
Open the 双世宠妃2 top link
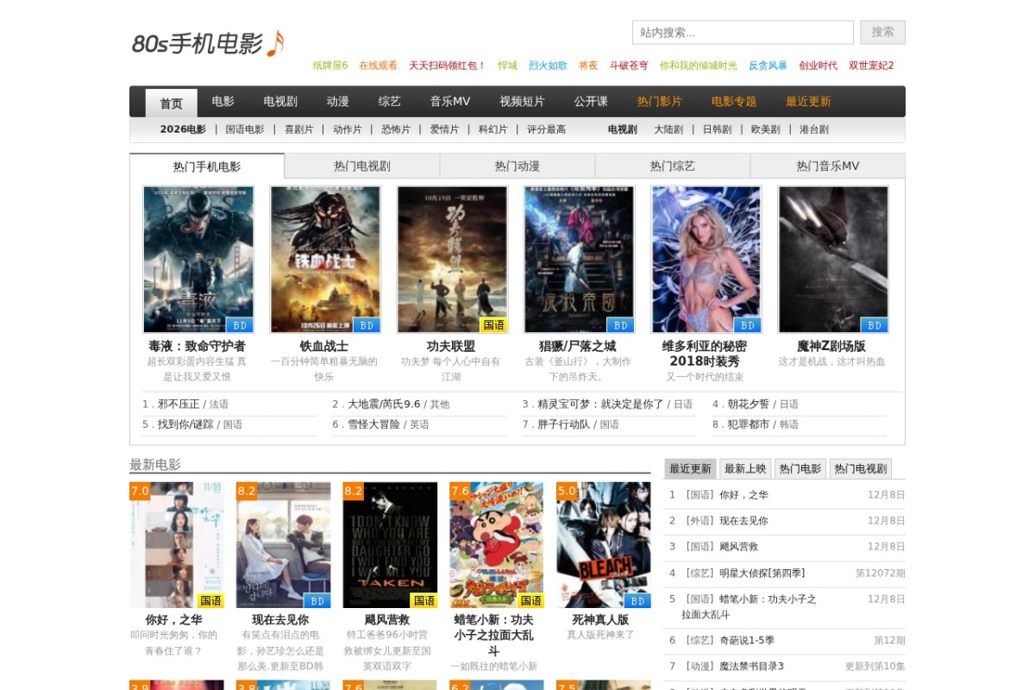(871, 66)
